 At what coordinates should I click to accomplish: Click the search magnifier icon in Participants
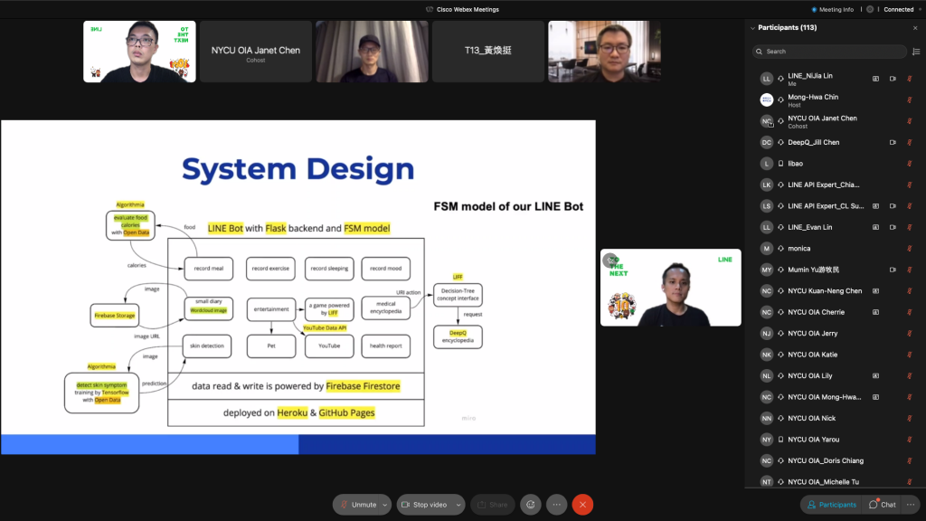pos(760,52)
